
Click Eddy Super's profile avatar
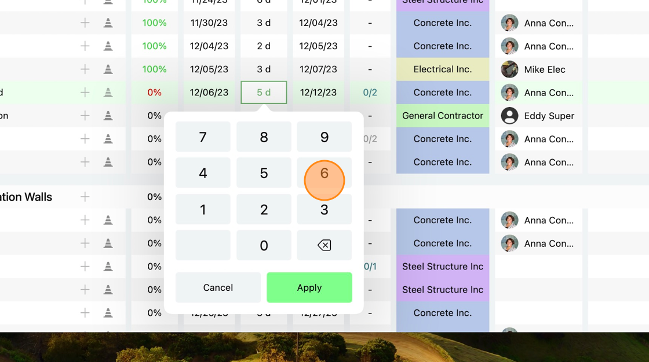[x=509, y=116]
